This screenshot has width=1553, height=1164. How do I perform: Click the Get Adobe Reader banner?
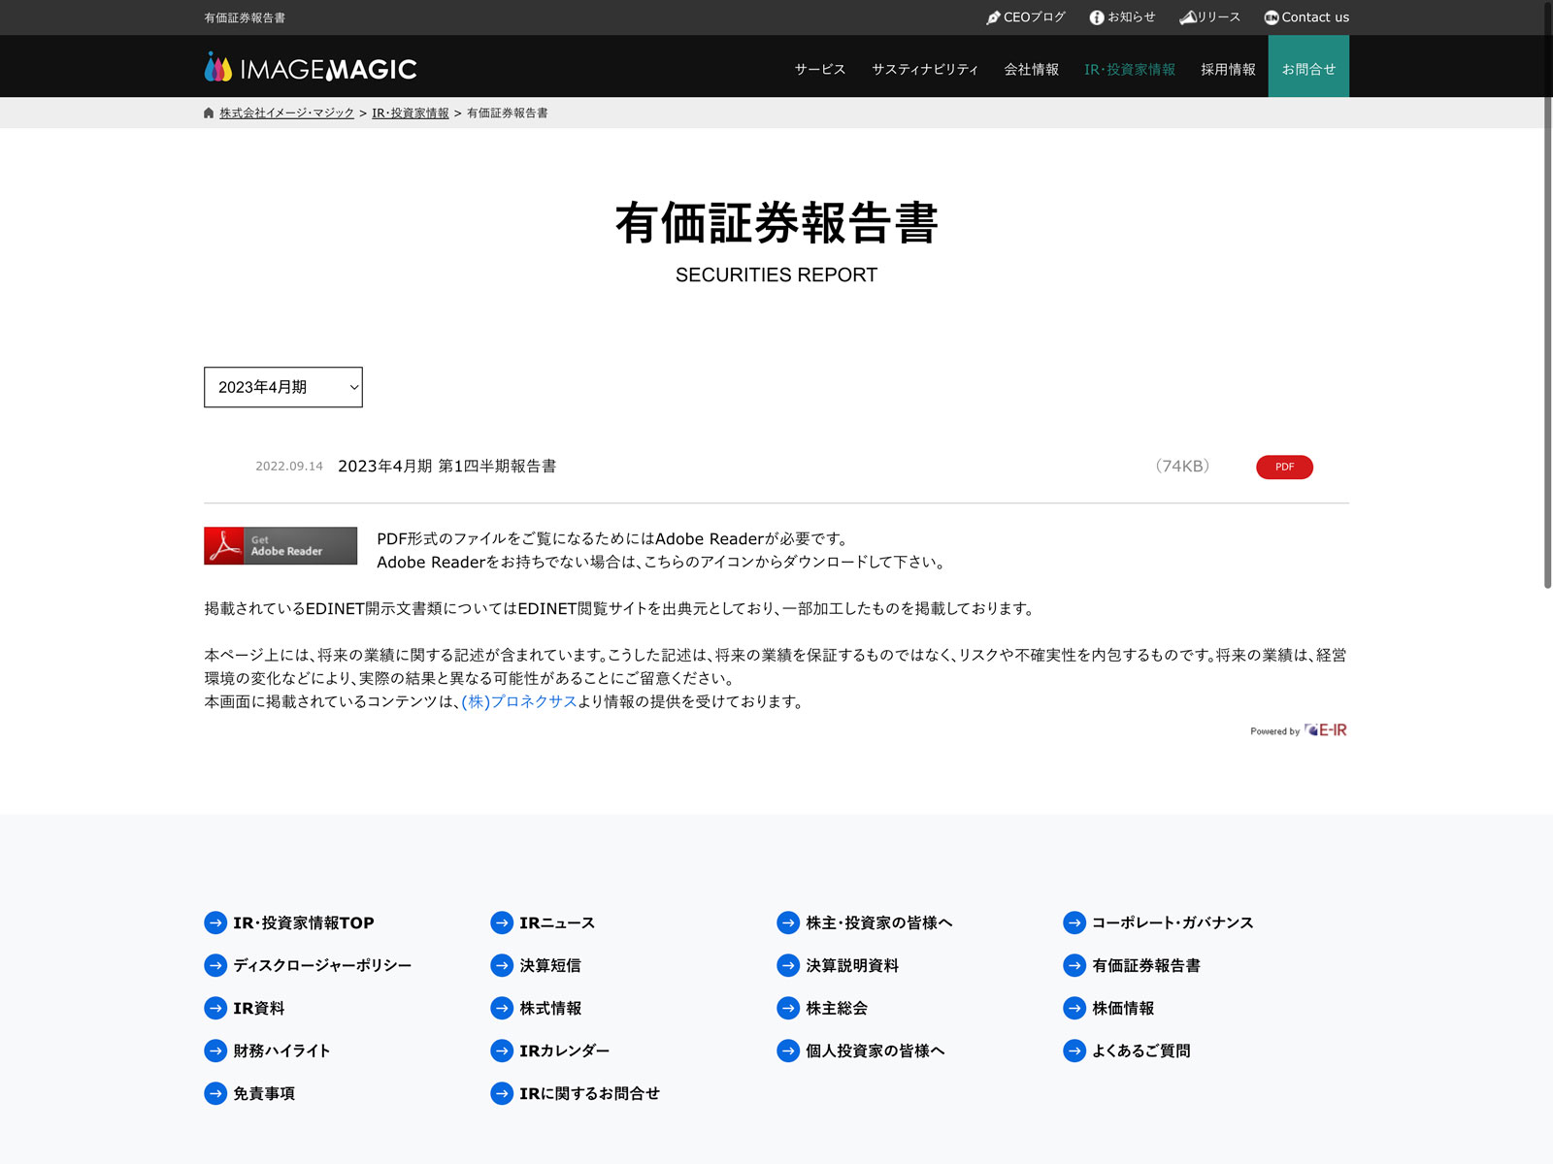tap(281, 546)
